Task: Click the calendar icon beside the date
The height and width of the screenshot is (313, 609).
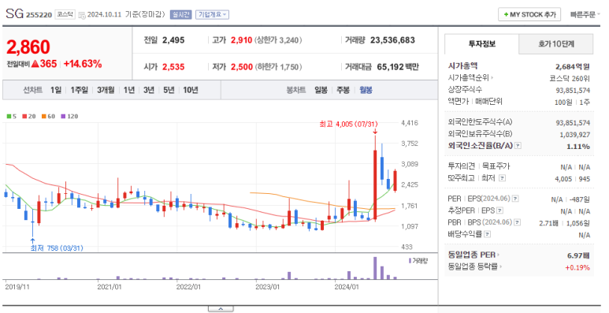Action: 82,15
